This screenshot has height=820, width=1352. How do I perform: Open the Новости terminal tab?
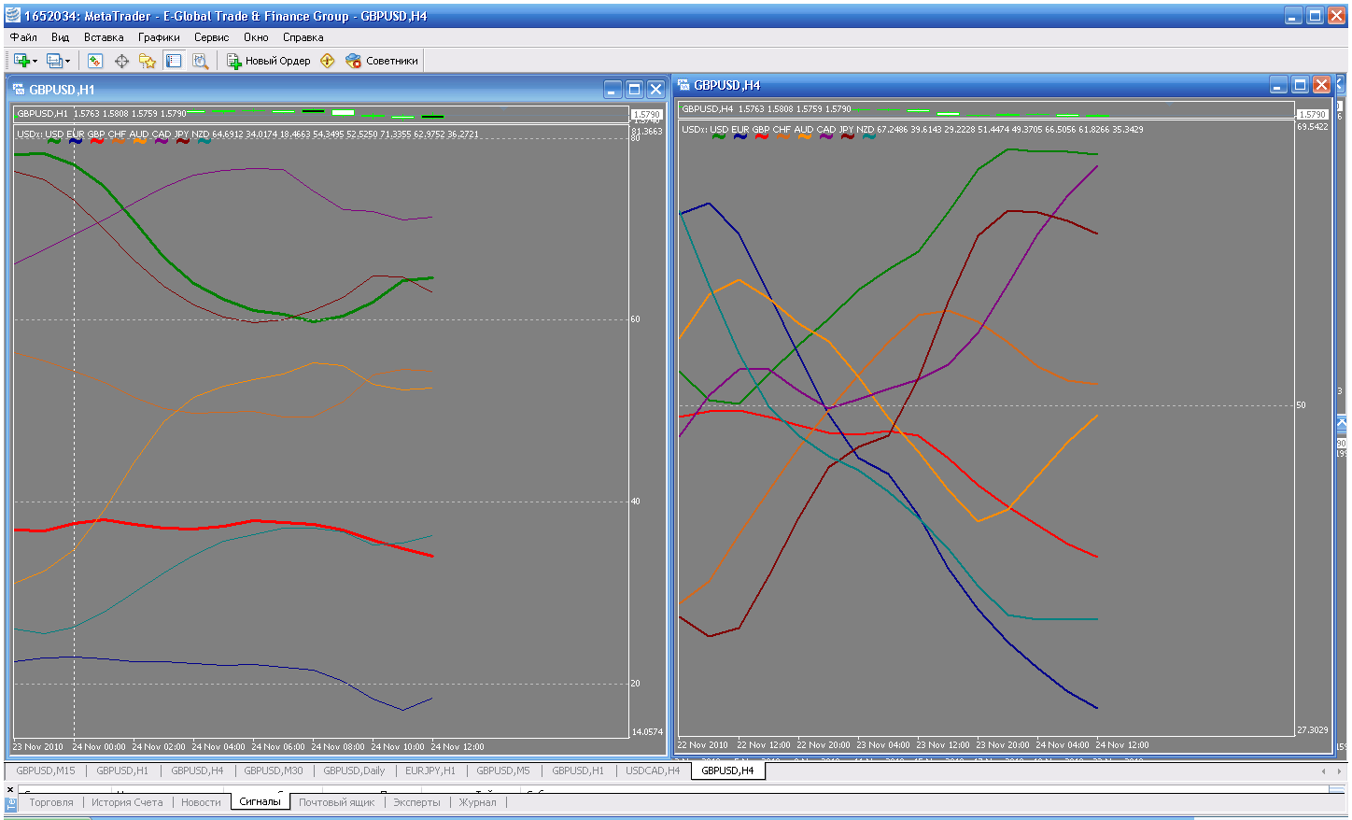pyautogui.click(x=201, y=802)
